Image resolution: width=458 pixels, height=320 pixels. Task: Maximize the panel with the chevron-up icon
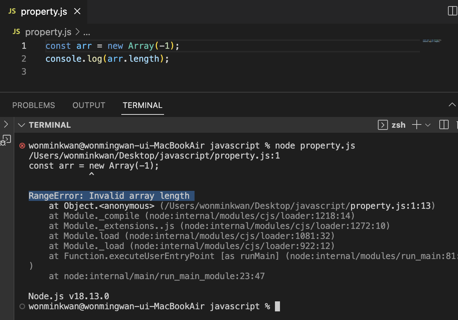[452, 105]
